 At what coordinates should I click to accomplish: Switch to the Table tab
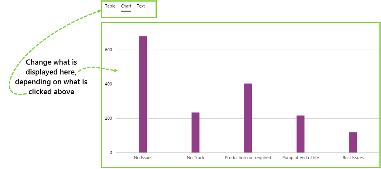pyautogui.click(x=110, y=6)
